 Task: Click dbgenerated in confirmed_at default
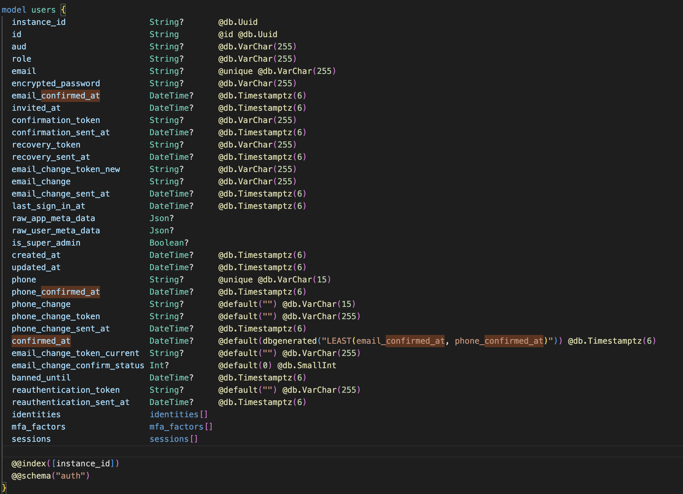290,341
